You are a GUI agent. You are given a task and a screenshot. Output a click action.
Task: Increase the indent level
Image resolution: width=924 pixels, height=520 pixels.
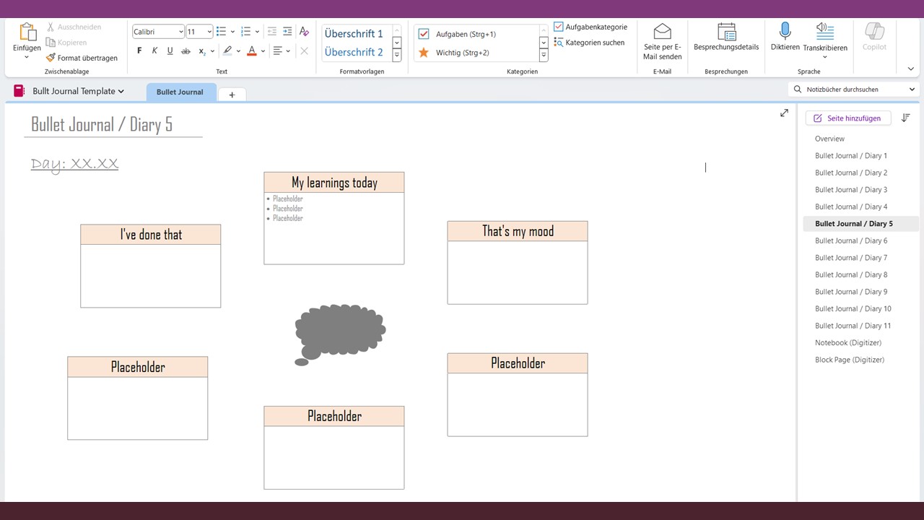(x=287, y=31)
